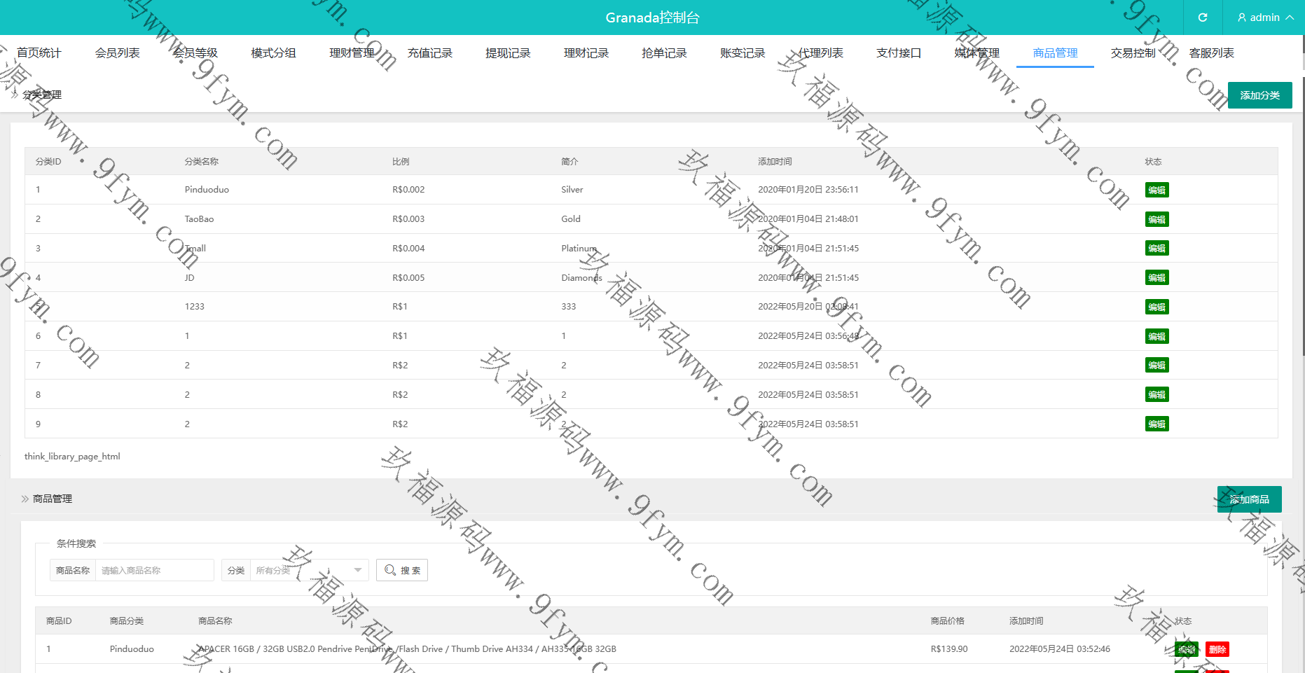
Task: Focus the 商品名称 search input field
Action: click(x=154, y=570)
